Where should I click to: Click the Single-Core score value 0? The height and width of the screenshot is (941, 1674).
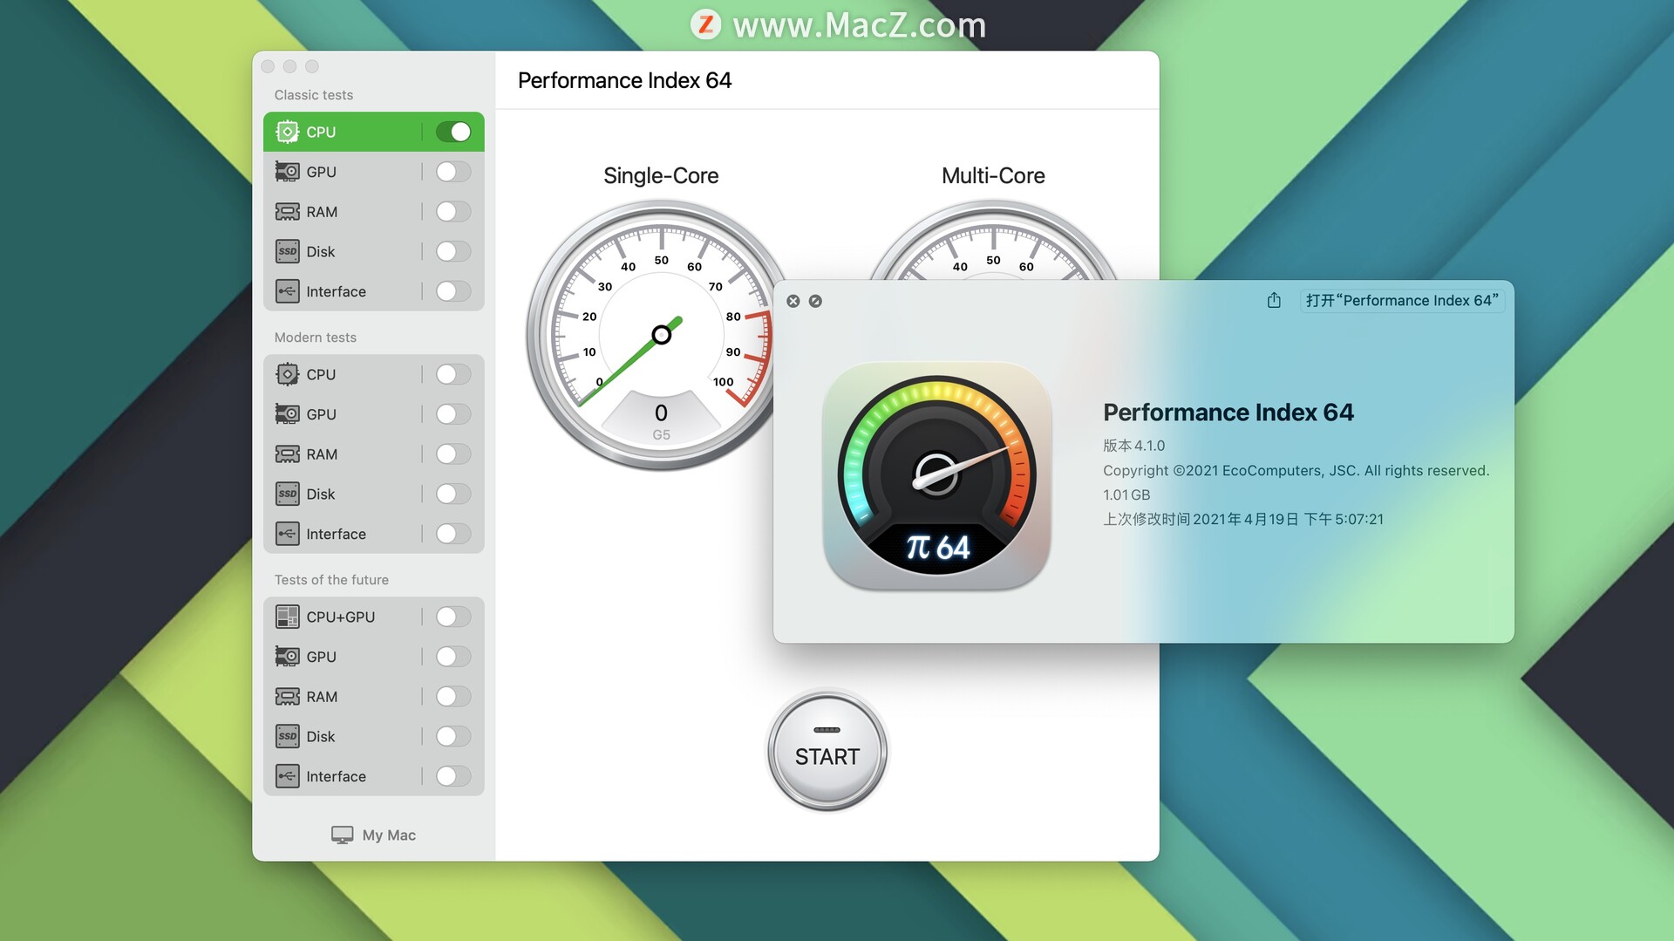661,413
